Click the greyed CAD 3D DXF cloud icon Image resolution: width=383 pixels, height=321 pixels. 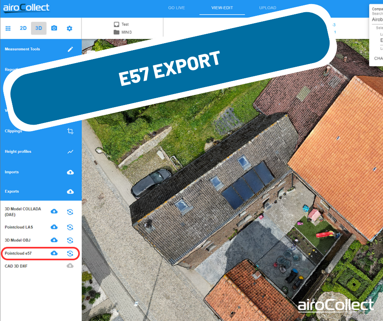click(x=70, y=266)
